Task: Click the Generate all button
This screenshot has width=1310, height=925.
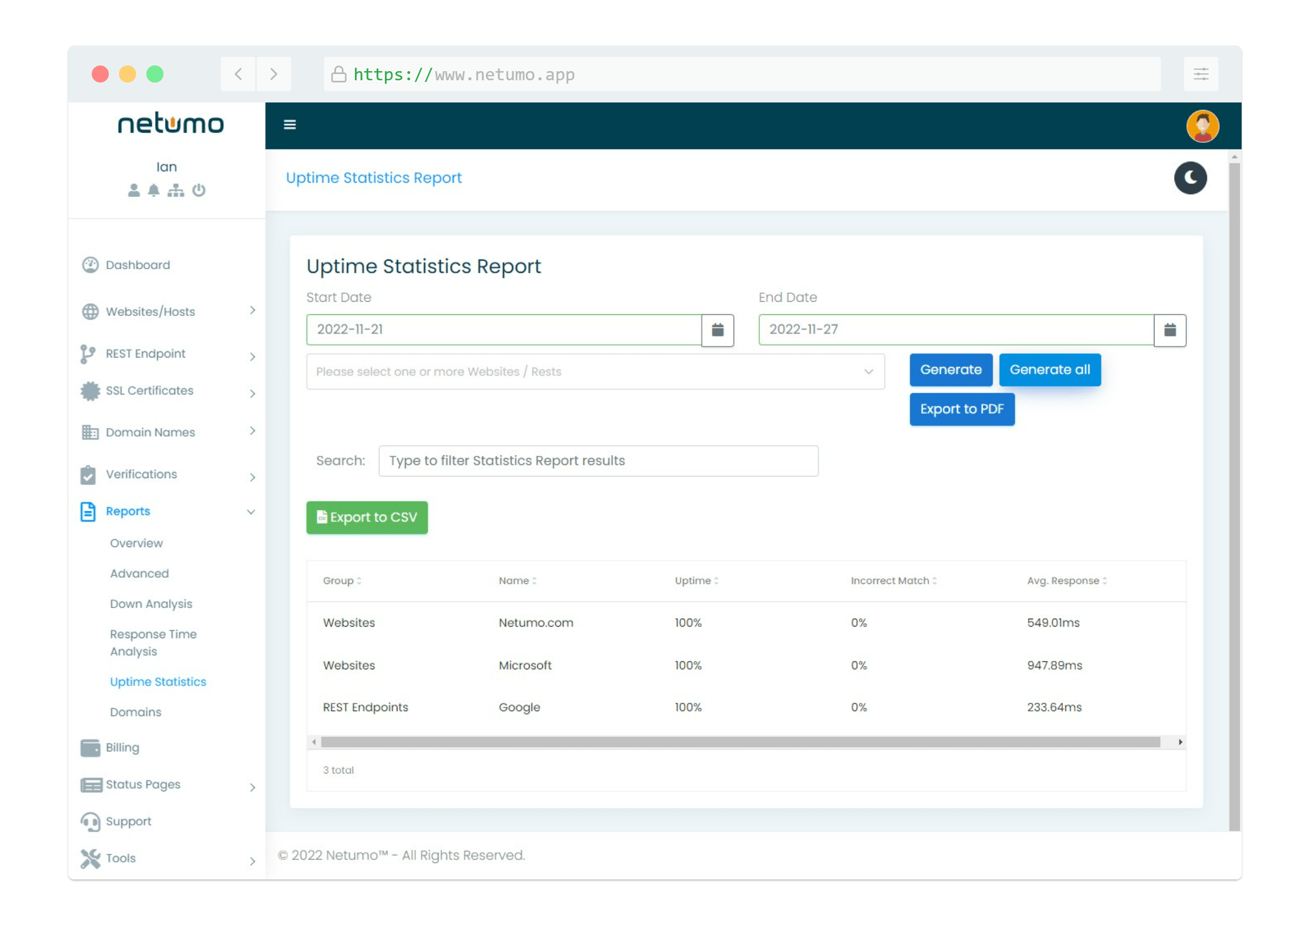Action: pos(1050,370)
